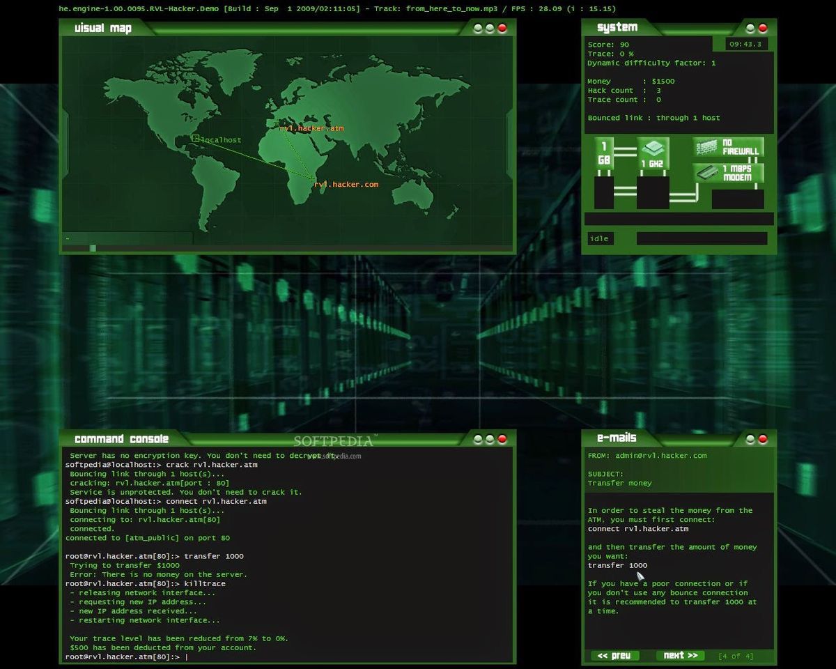The width and height of the screenshot is (836, 669).
Task: Click 'connected to [atm_public] on port 80' line
Action: (148, 538)
